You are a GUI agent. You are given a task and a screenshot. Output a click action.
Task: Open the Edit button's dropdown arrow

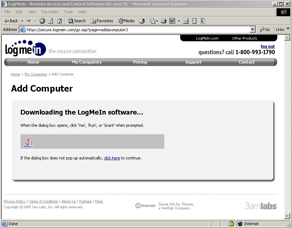(179, 21)
